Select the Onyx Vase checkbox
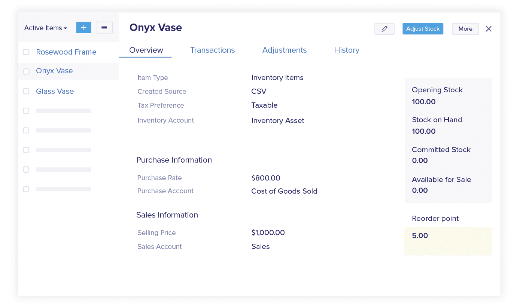This screenshot has width=517, height=305. coord(26,71)
